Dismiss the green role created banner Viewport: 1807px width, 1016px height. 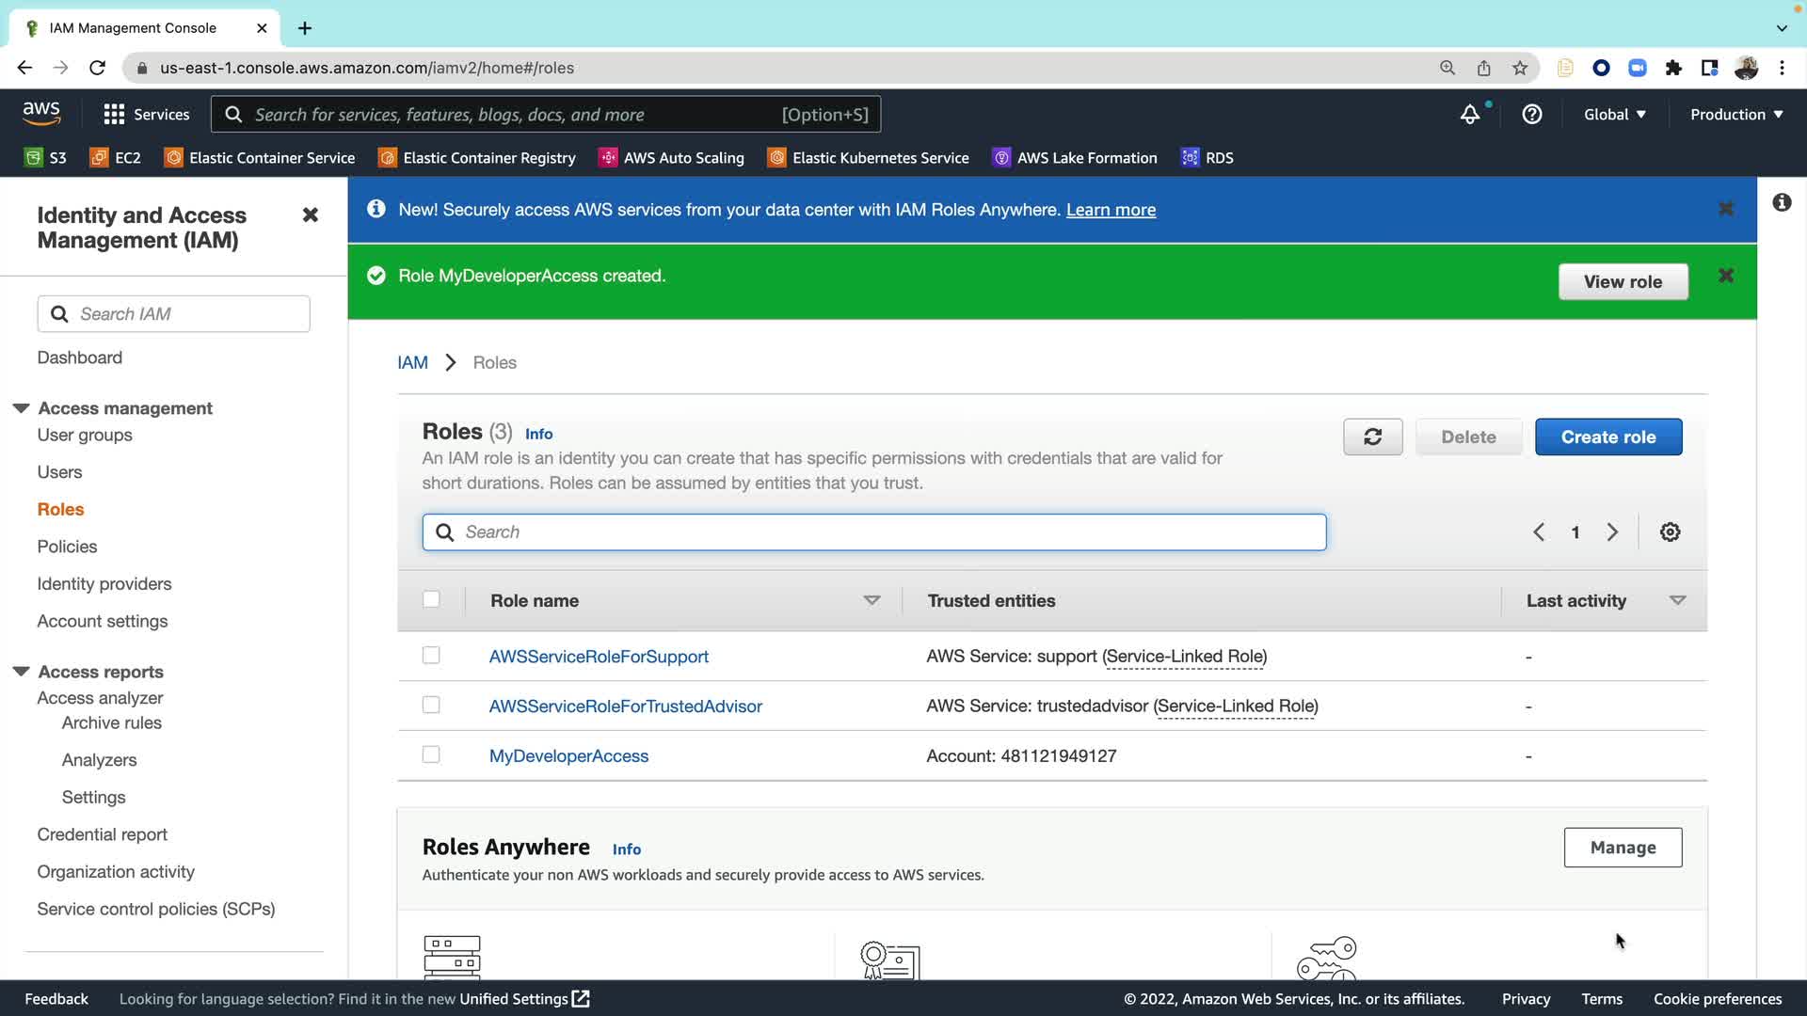[x=1725, y=276]
